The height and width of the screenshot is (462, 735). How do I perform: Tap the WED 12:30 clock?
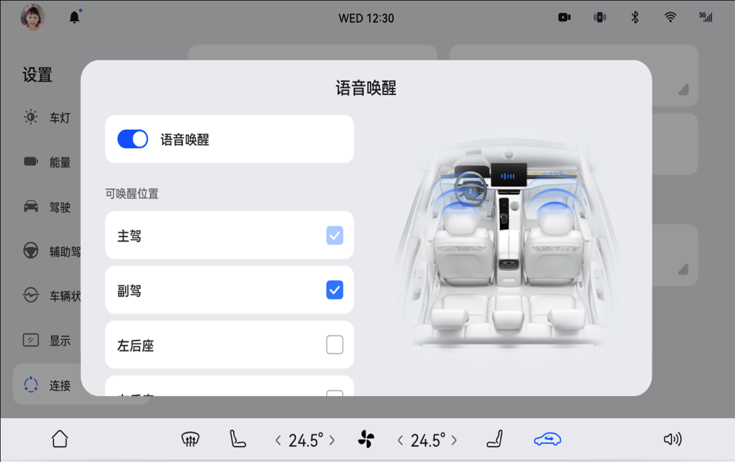tap(366, 18)
